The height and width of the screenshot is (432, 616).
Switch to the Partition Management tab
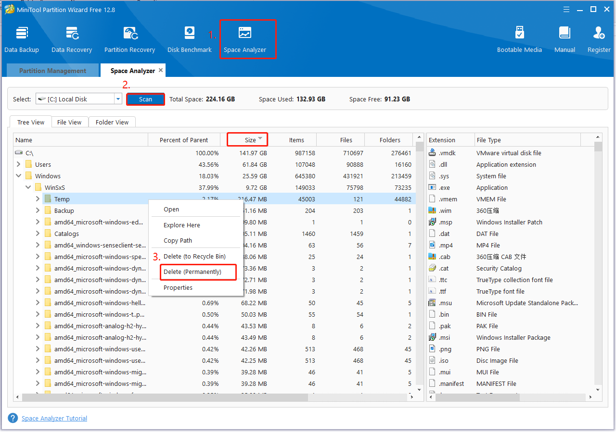click(52, 70)
